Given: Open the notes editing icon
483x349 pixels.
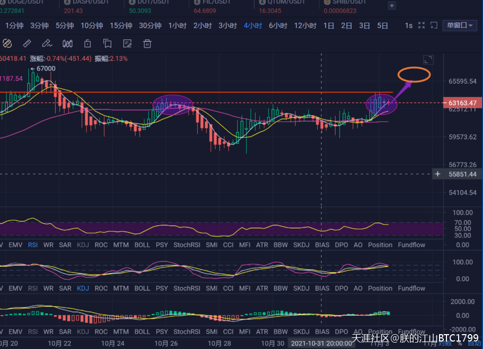Looking at the screenshot, I should click(x=127, y=43).
